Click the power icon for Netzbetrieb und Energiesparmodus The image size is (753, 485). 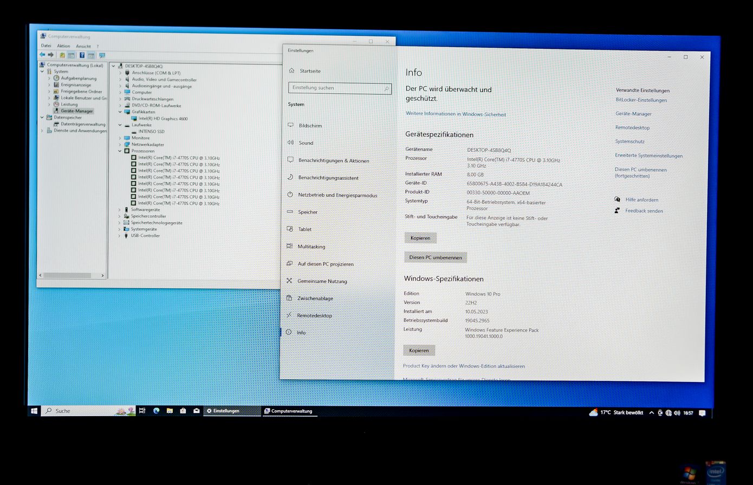coord(290,195)
